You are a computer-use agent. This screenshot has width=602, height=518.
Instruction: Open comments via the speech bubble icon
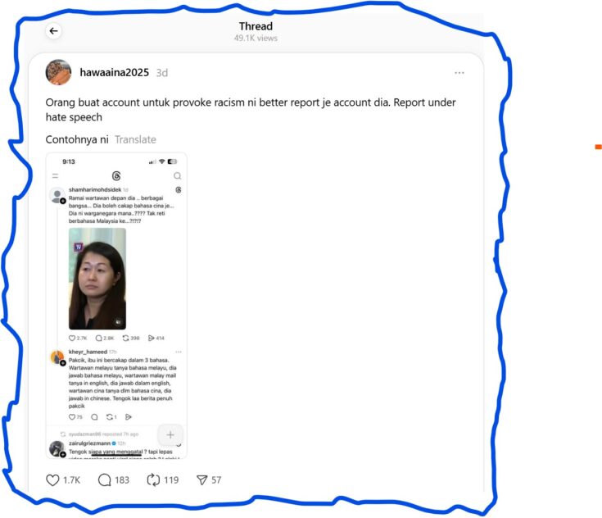click(105, 480)
